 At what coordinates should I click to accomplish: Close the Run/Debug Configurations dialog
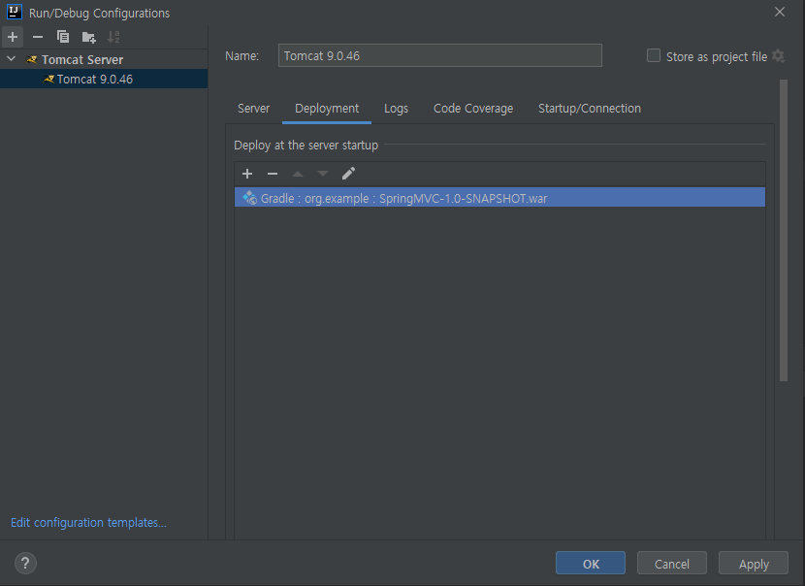[780, 12]
